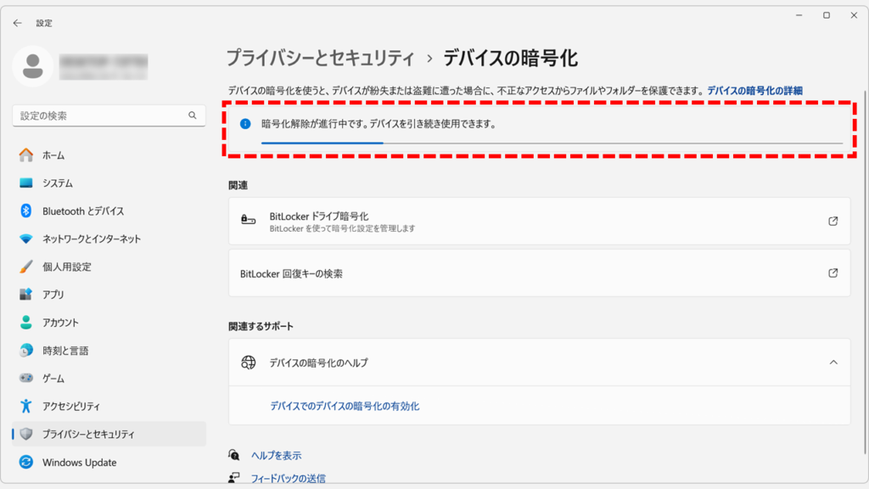Click the 設定の検索 search field
The image size is (869, 489).
tap(109, 115)
